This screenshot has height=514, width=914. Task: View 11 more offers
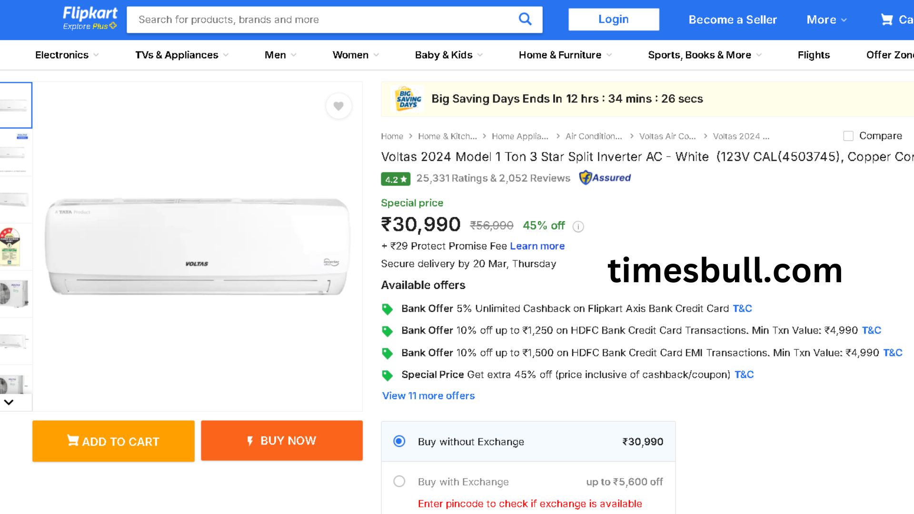click(428, 396)
